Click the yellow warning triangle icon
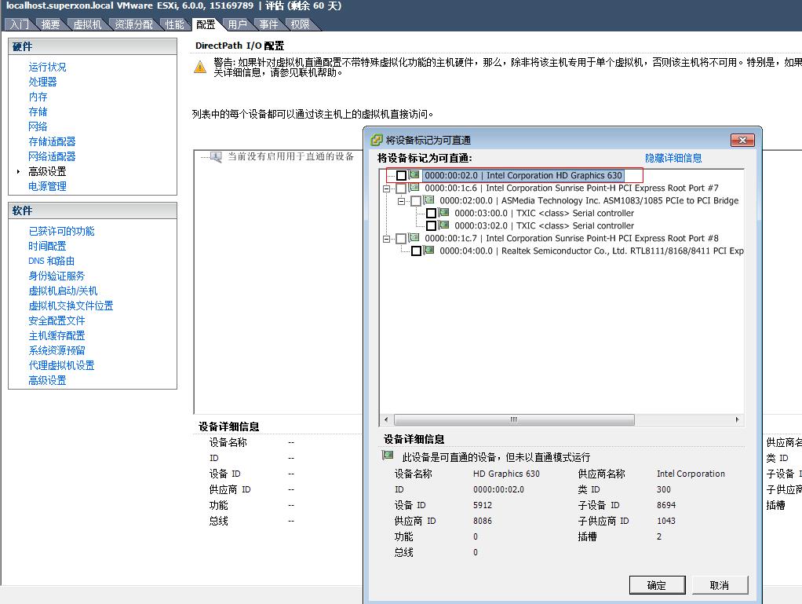This screenshot has width=802, height=604. [x=200, y=67]
